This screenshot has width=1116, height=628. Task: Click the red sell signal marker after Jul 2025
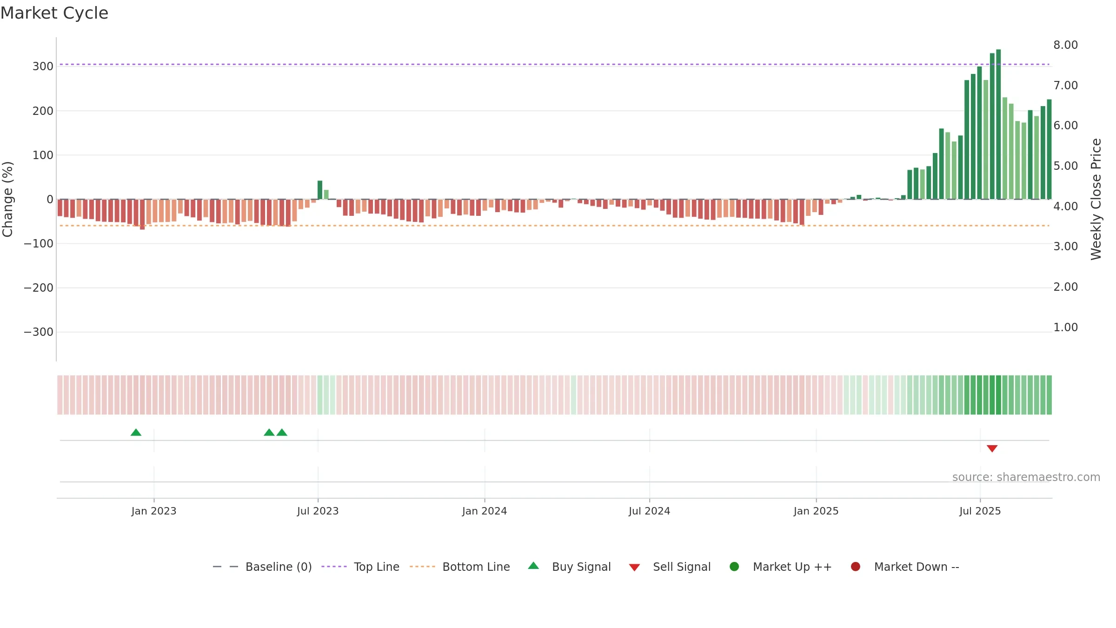tap(992, 448)
